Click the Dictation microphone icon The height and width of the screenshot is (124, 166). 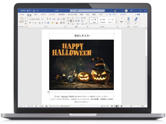click(128, 19)
